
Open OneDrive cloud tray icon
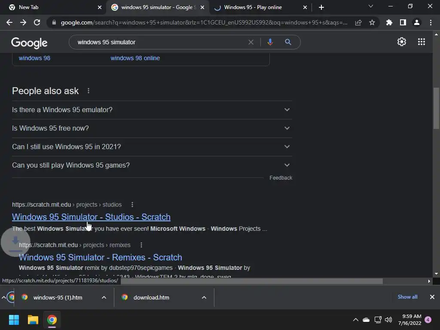366,320
